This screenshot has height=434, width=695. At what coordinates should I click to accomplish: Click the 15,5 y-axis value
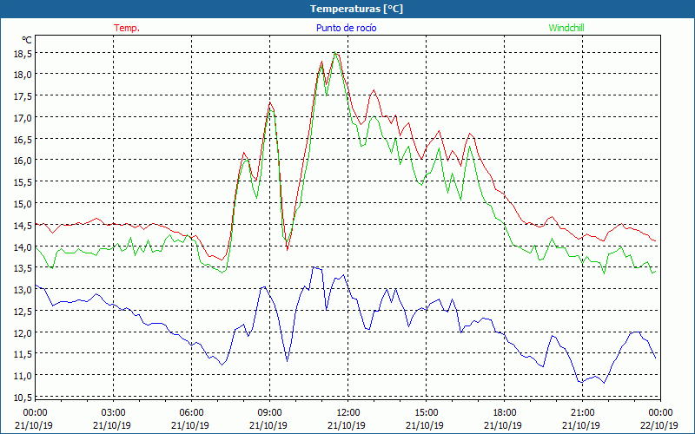[24, 182]
